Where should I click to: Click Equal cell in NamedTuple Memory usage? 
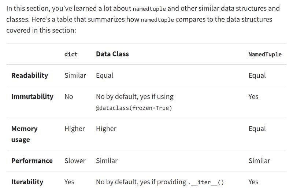(257, 129)
